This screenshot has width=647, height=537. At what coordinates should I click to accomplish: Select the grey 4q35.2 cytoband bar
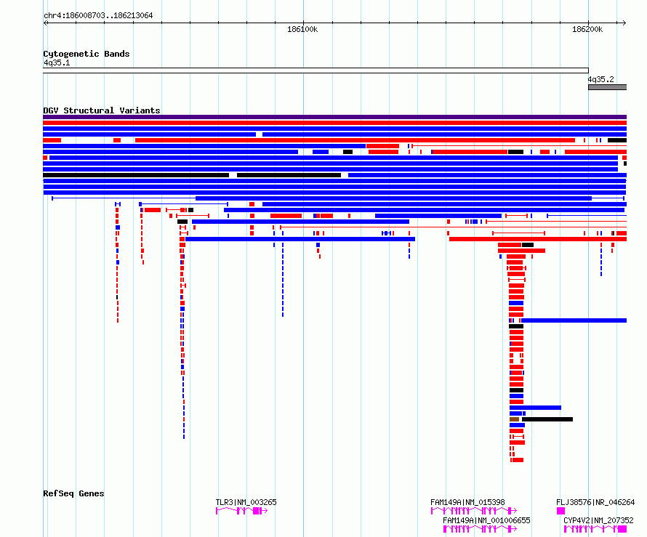(608, 87)
